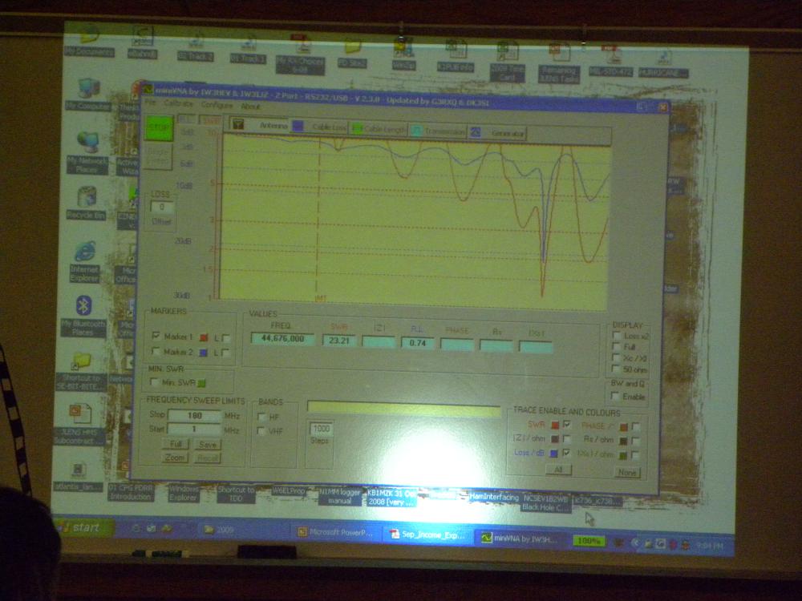Click the blue Marker 2 colour swatch

(x=203, y=353)
